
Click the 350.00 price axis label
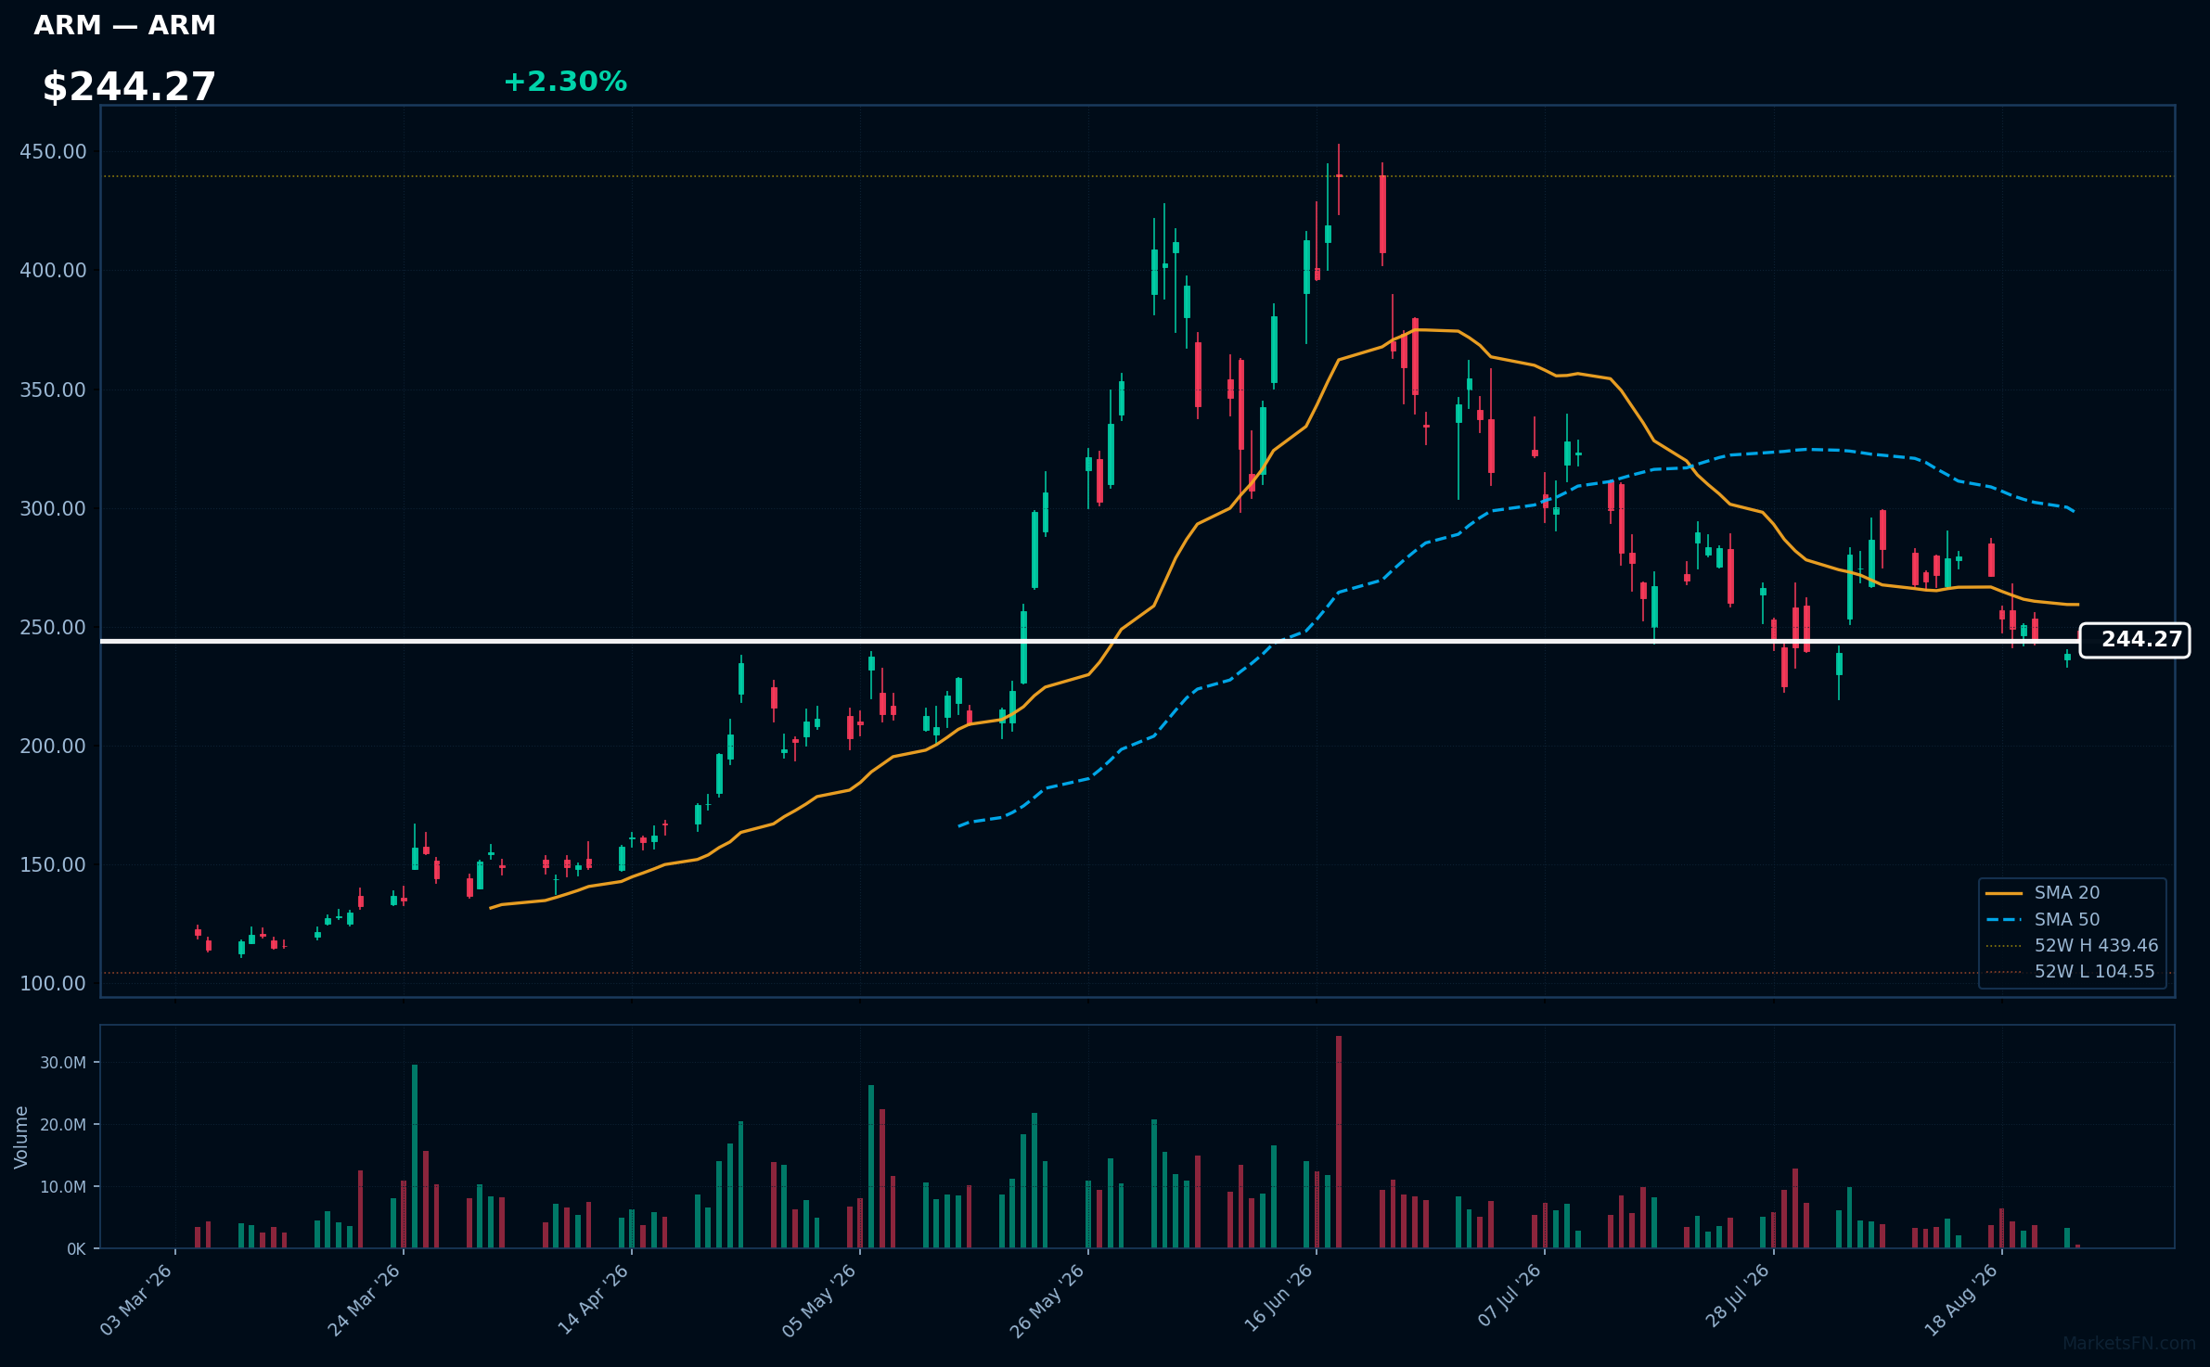tap(53, 390)
